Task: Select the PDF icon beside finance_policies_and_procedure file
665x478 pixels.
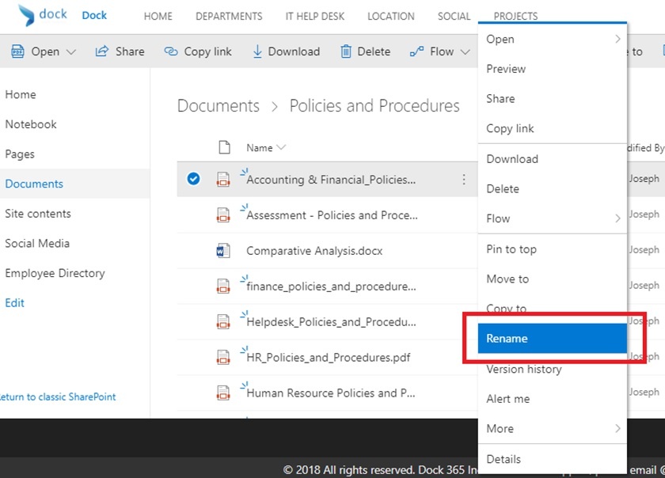Action: [224, 286]
